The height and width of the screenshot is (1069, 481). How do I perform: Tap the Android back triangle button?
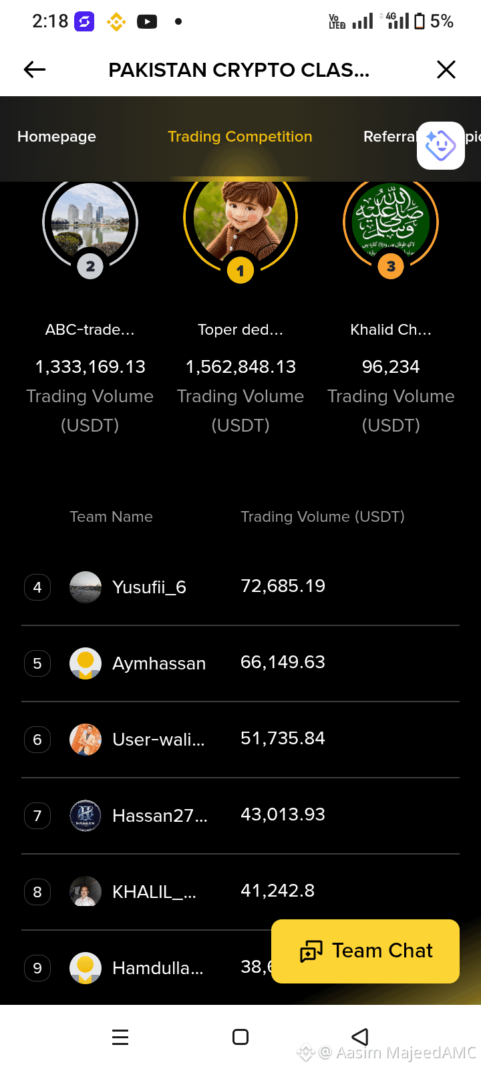click(x=360, y=1037)
